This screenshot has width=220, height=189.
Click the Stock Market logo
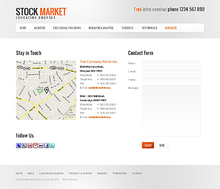[41, 13]
